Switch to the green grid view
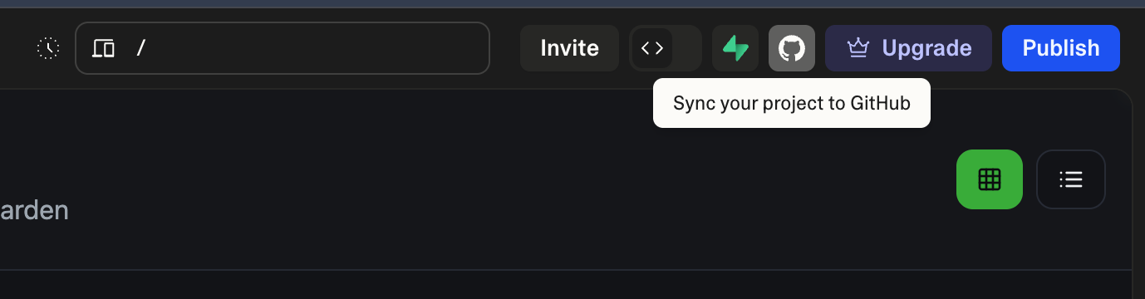Viewport: 1145px width, 299px height. (990, 179)
